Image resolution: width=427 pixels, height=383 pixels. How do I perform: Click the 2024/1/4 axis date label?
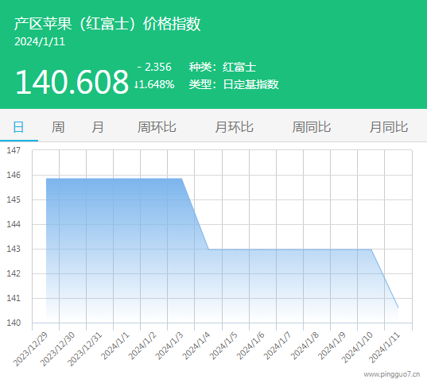click(196, 346)
